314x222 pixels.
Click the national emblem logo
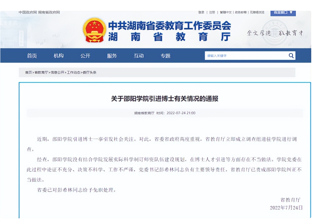click(94, 30)
